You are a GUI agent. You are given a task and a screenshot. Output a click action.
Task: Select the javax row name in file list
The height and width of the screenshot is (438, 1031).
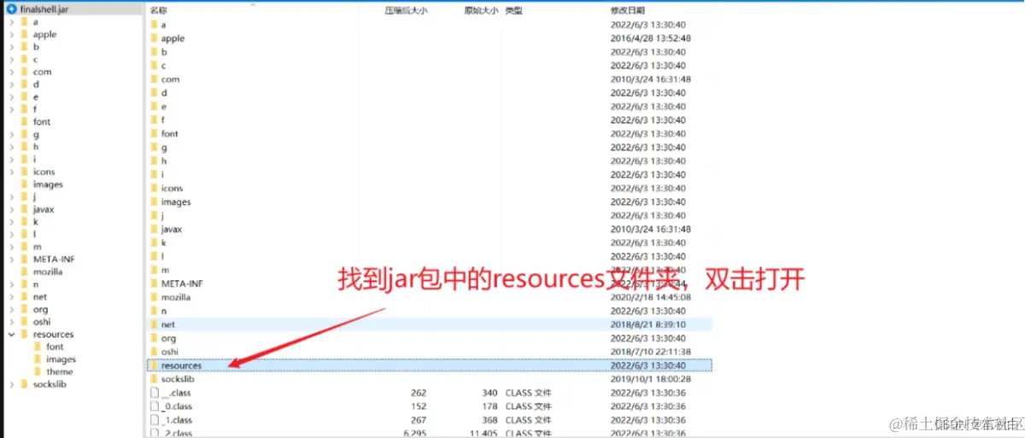coord(172,230)
